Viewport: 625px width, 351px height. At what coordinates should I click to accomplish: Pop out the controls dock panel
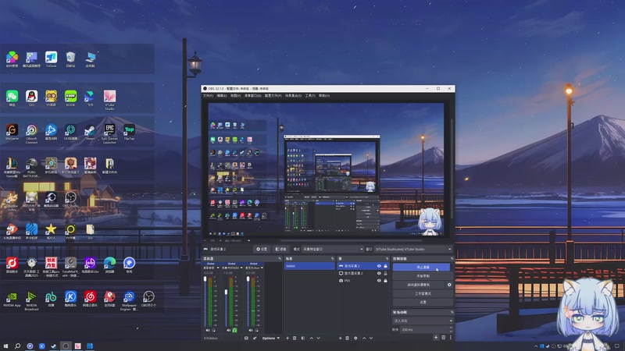[x=452, y=259]
